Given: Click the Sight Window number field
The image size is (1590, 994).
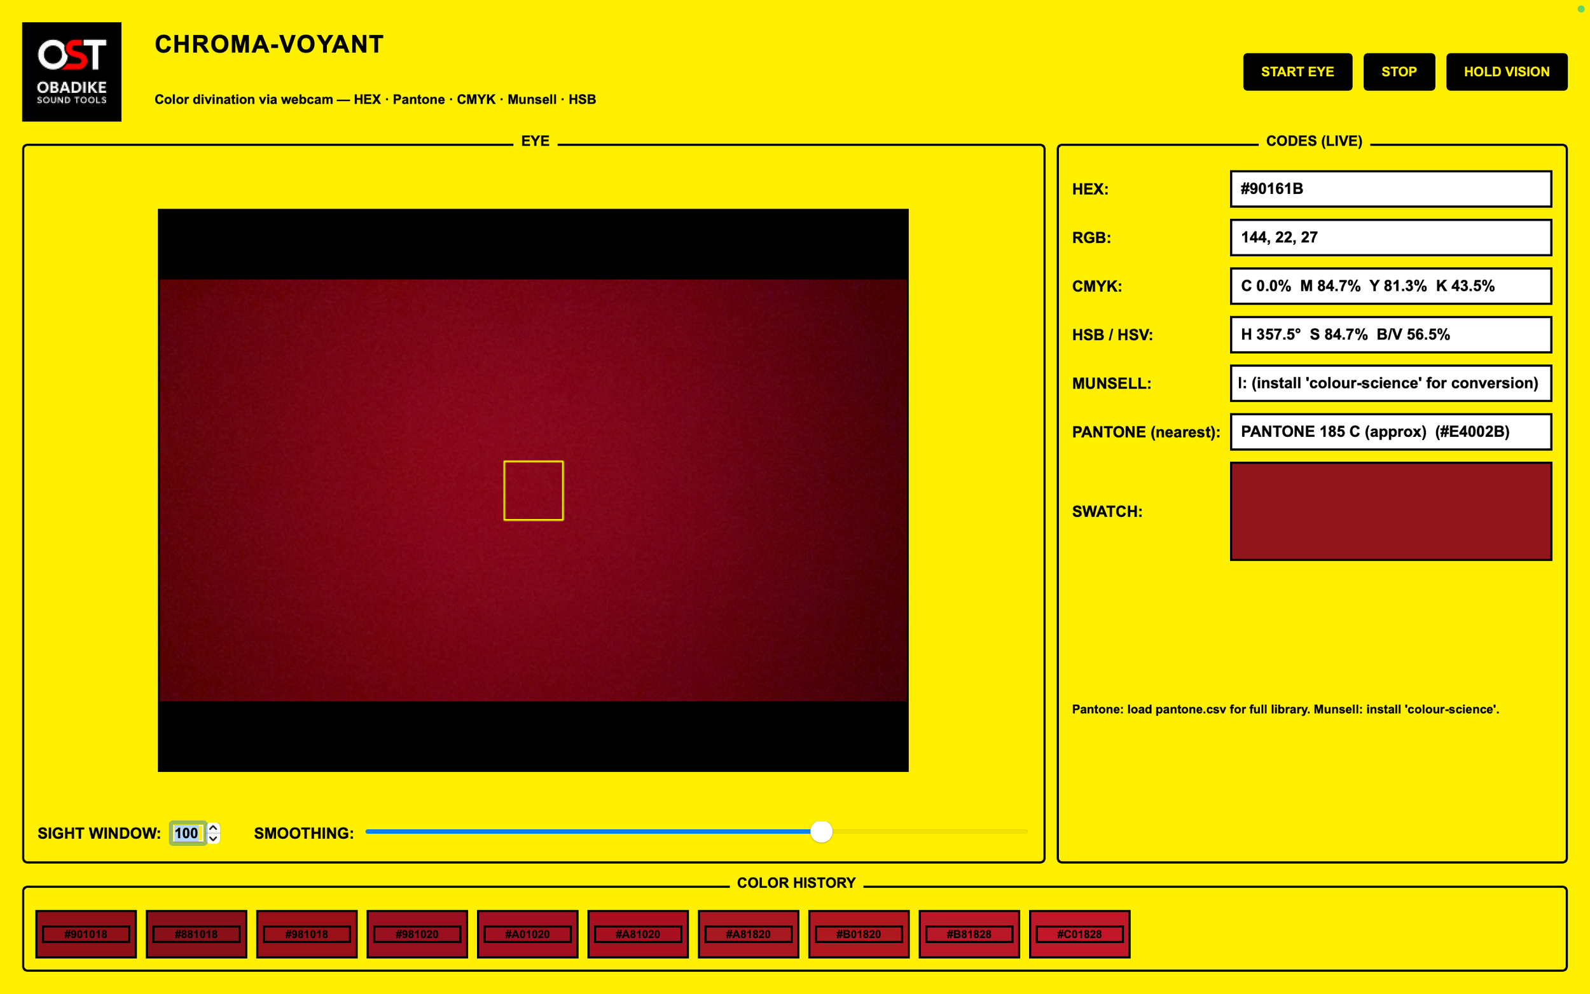Looking at the screenshot, I should click(x=187, y=833).
